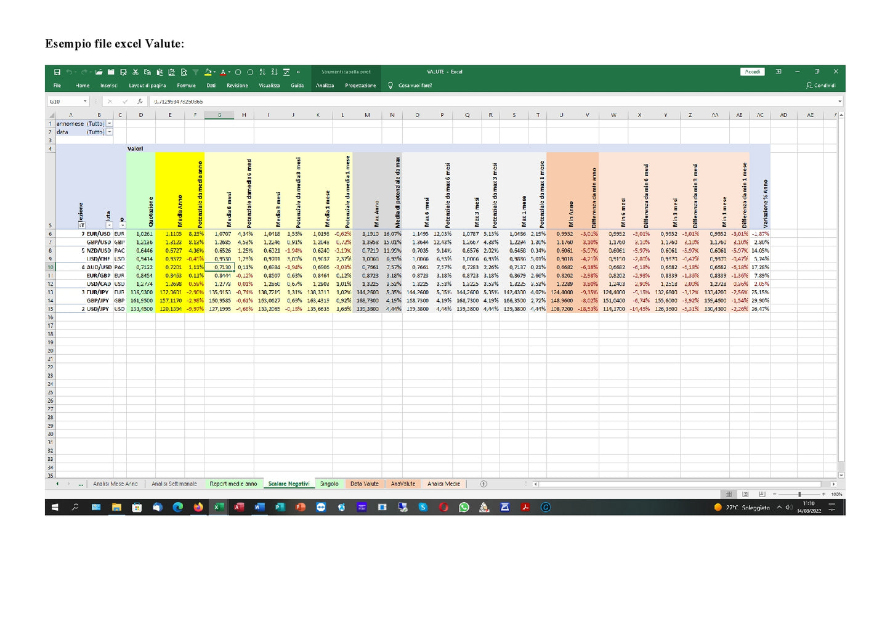Redo the action in the quick access toolbar
890x629 pixels.
(84, 72)
